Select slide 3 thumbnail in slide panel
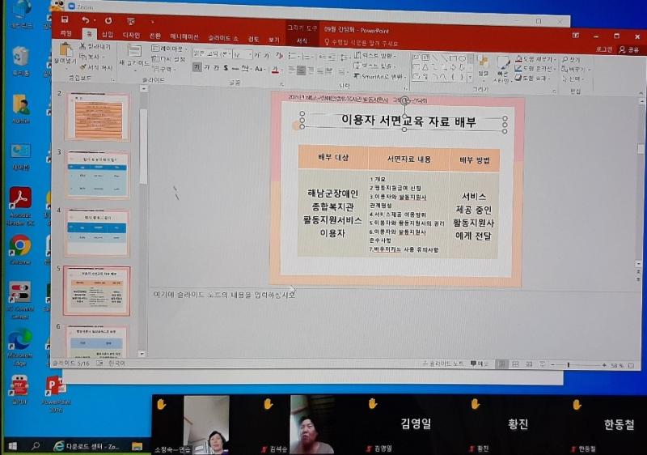Screen dimensions: 647x455 click(x=97, y=173)
